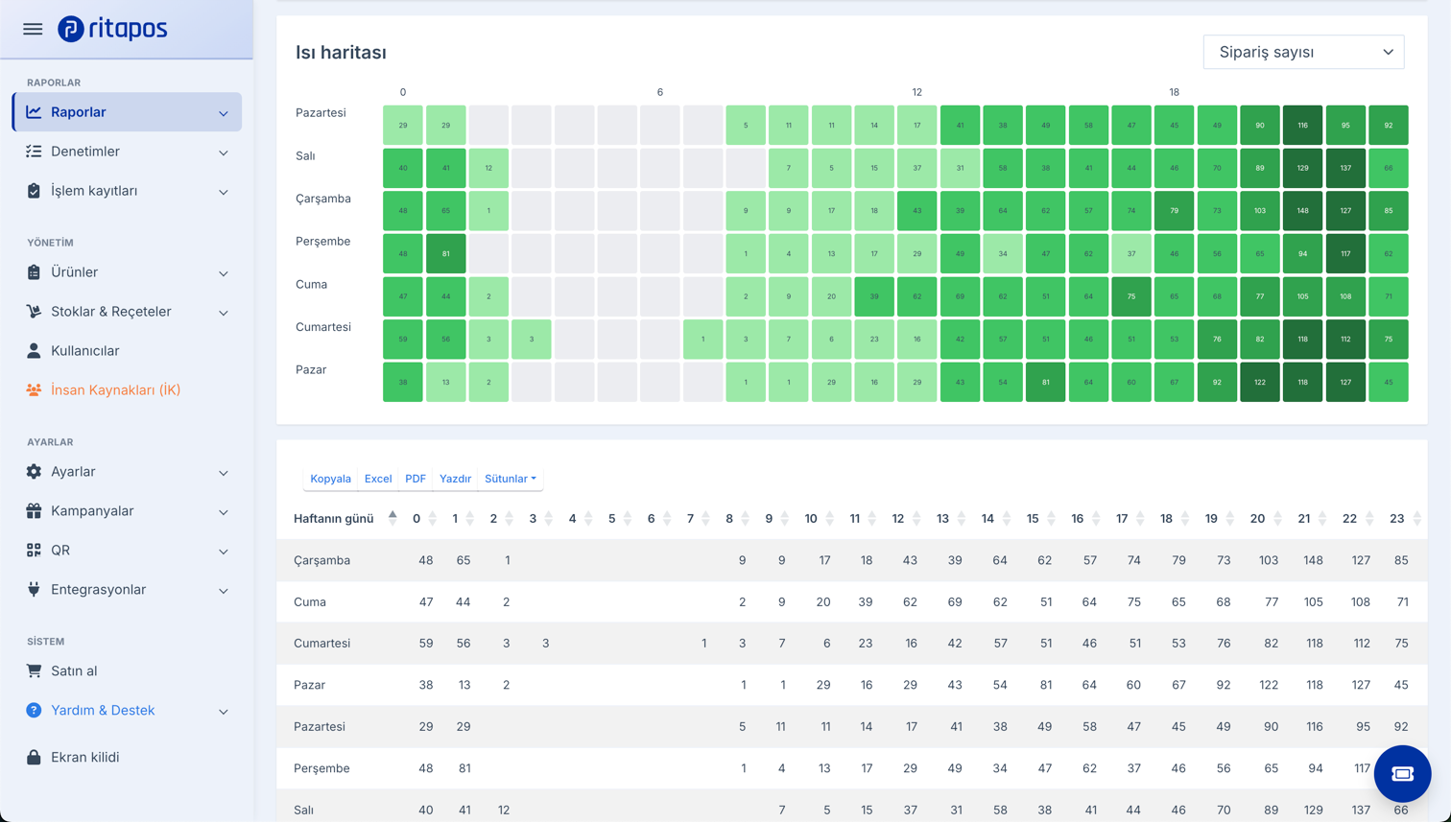Sort by Haftanın günü column arrow

pos(392,518)
